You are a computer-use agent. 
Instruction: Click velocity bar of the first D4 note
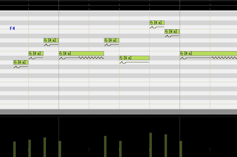click(x=45, y=147)
